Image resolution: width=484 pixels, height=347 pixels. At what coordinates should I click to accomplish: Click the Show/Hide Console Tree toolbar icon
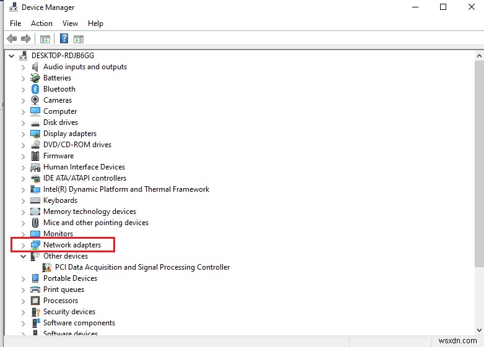coord(45,39)
